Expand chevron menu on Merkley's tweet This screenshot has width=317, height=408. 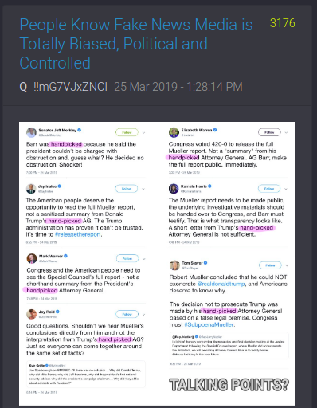click(143, 132)
